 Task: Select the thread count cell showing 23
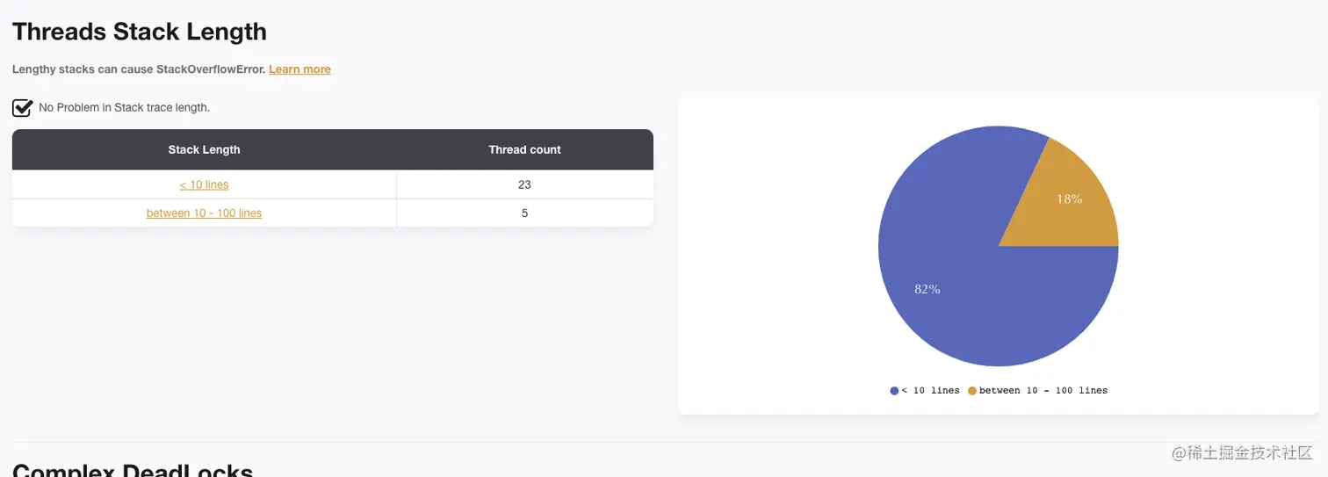pos(524,184)
